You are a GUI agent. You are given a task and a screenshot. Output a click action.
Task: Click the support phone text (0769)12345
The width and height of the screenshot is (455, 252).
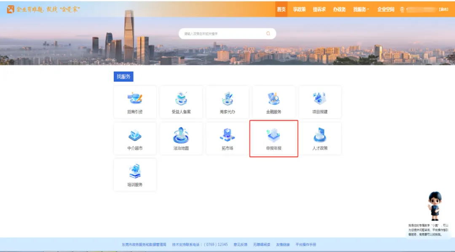pos(216,244)
